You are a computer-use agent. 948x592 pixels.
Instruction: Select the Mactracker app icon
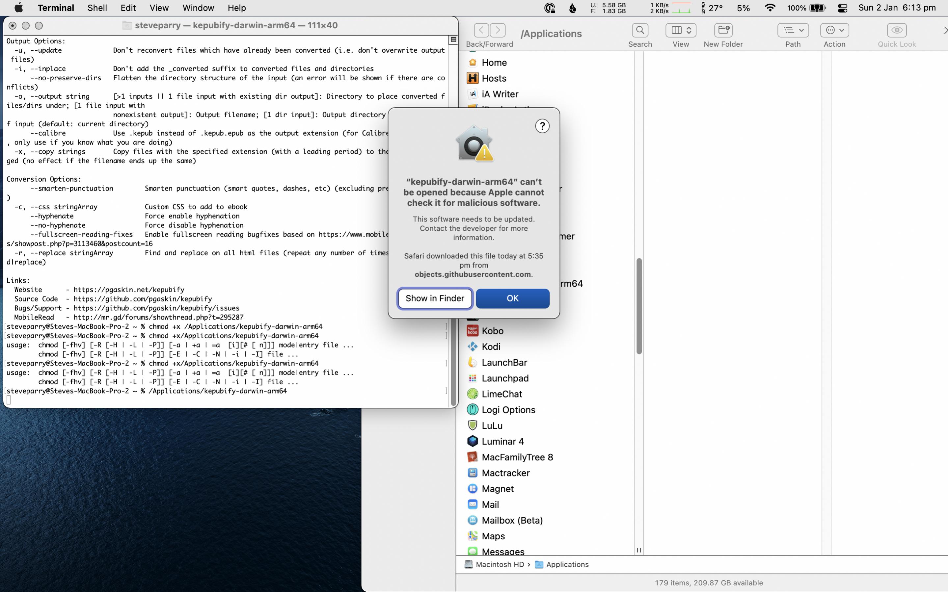pyautogui.click(x=473, y=473)
